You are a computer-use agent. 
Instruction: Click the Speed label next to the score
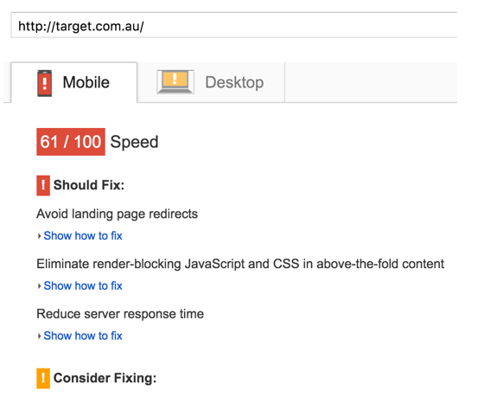[x=134, y=143]
